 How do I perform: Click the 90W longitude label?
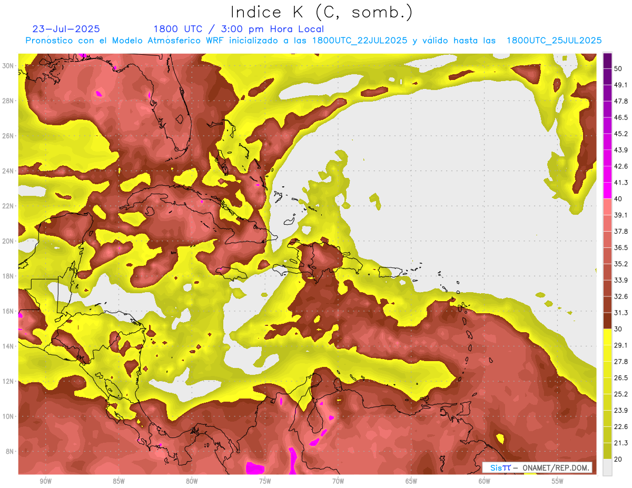45,481
